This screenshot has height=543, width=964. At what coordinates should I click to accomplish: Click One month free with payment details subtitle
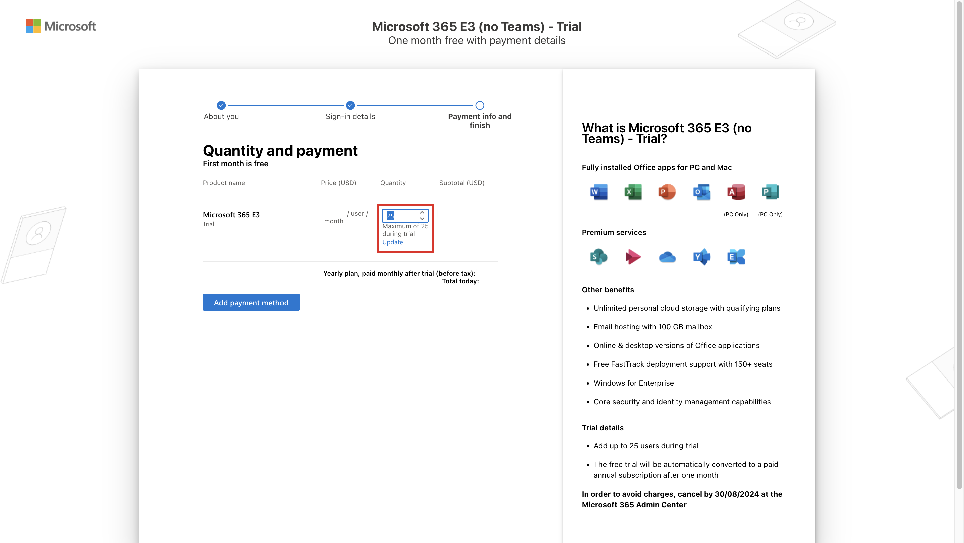click(476, 40)
